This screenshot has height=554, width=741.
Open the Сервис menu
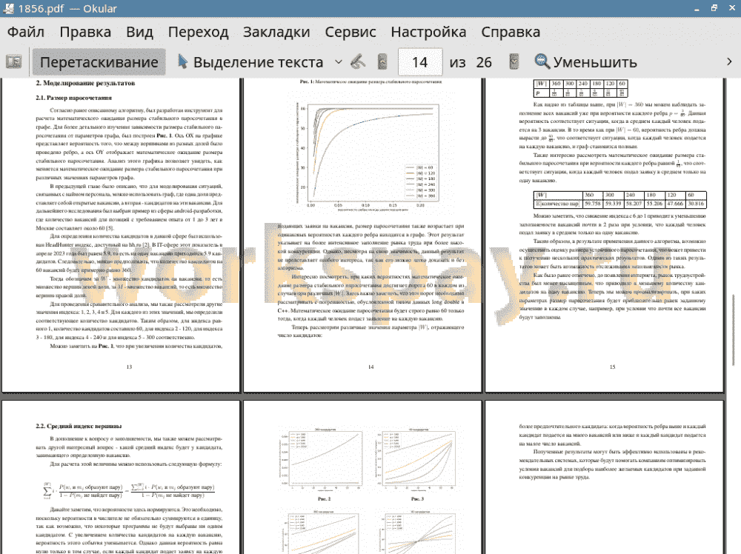(x=350, y=32)
